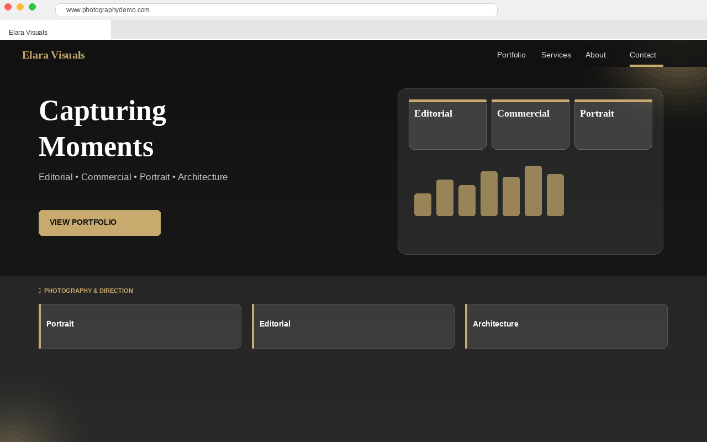Select the Commercial card in hero panel
The width and height of the screenshot is (707, 442).
tap(530, 124)
